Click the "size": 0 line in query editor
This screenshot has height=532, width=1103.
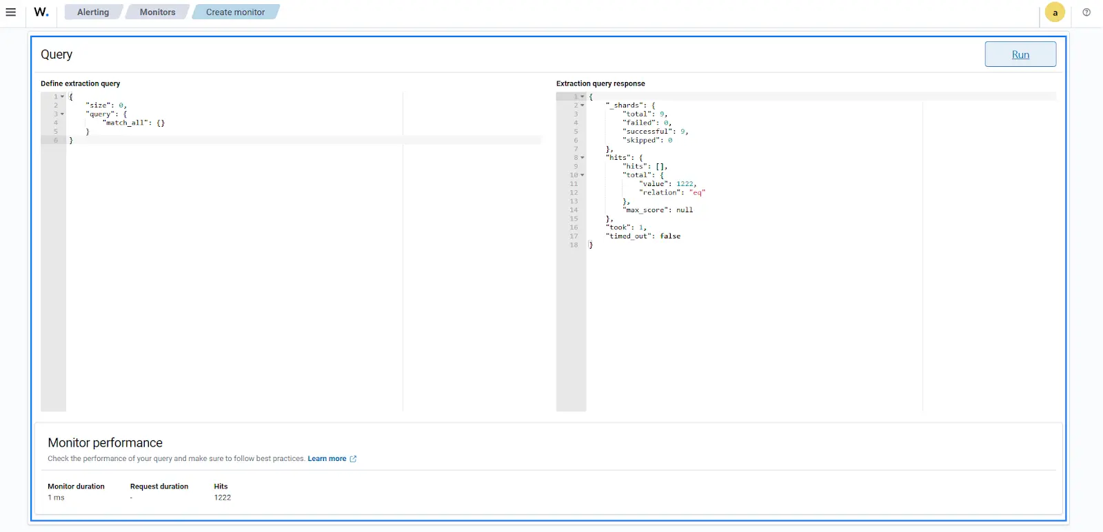(x=106, y=105)
